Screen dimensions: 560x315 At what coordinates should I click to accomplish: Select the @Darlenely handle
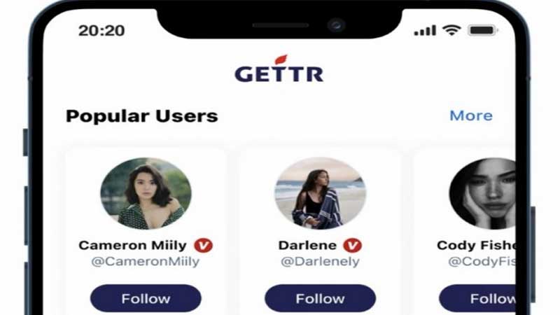coord(320,261)
